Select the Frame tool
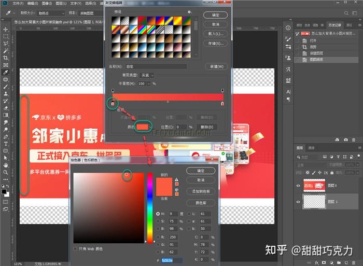Screen dimensions: 363x266 (x=6, y=65)
